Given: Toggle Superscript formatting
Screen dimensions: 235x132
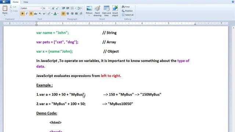Looking at the screenshot, I should tap(44, 14).
